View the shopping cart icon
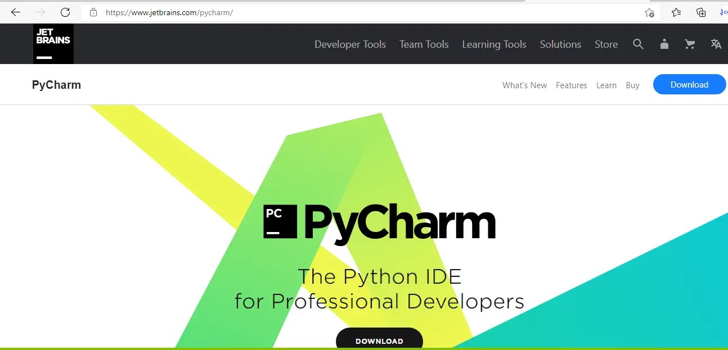This screenshot has height=350, width=728. coord(690,44)
